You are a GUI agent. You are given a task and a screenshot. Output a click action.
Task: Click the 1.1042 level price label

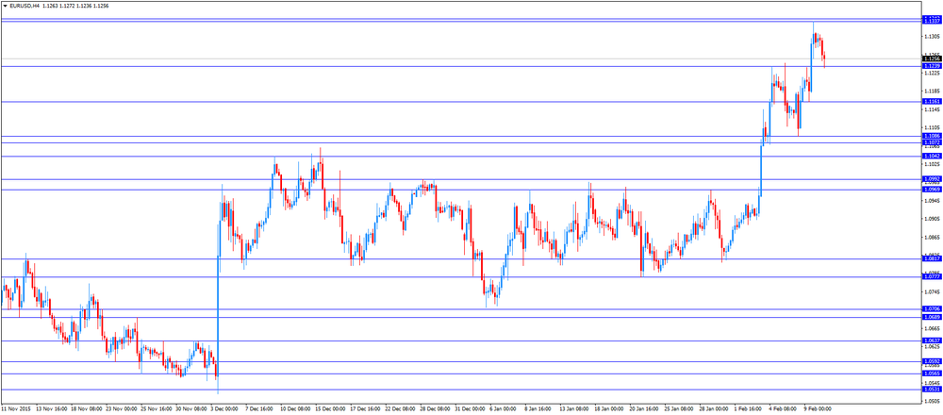(x=932, y=156)
